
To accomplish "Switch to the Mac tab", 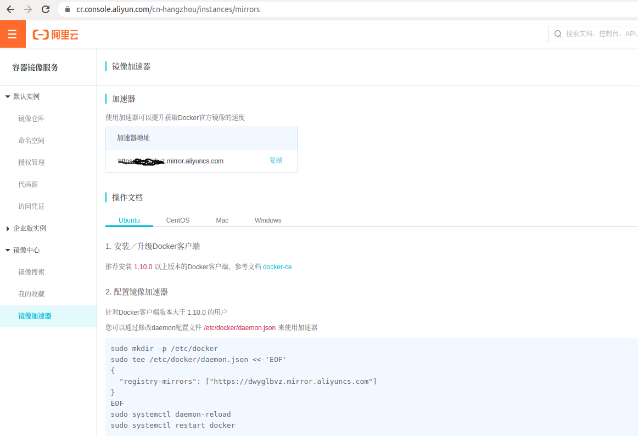I will [222, 220].
